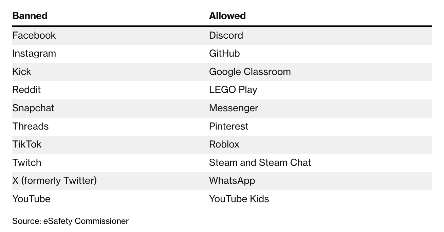
Task: Select the Instagram entry
Action: click(34, 54)
